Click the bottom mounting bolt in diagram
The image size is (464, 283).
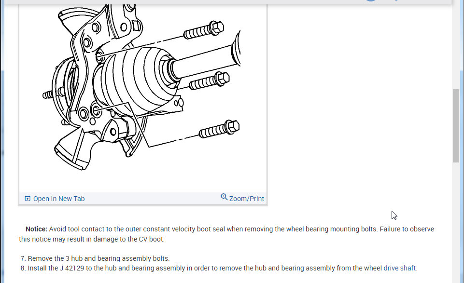[219, 129]
